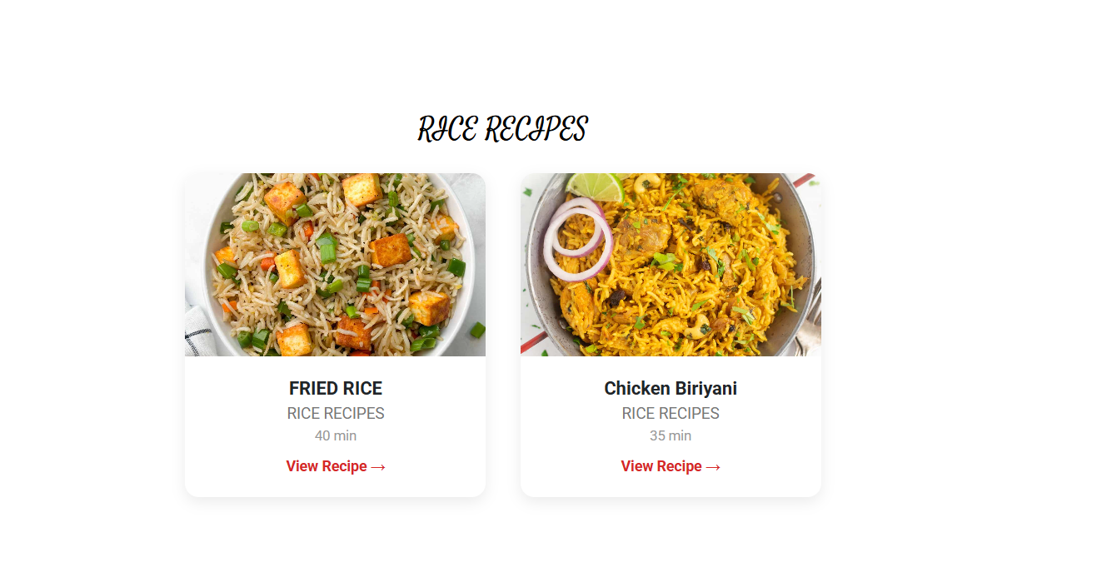Open the Chicken Biriyani View Recipe link
Viewport: 1097px width, 577px height.
671,466
